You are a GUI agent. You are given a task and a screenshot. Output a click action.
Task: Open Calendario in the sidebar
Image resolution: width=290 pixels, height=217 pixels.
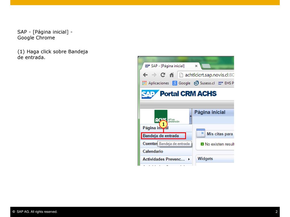point(166,151)
